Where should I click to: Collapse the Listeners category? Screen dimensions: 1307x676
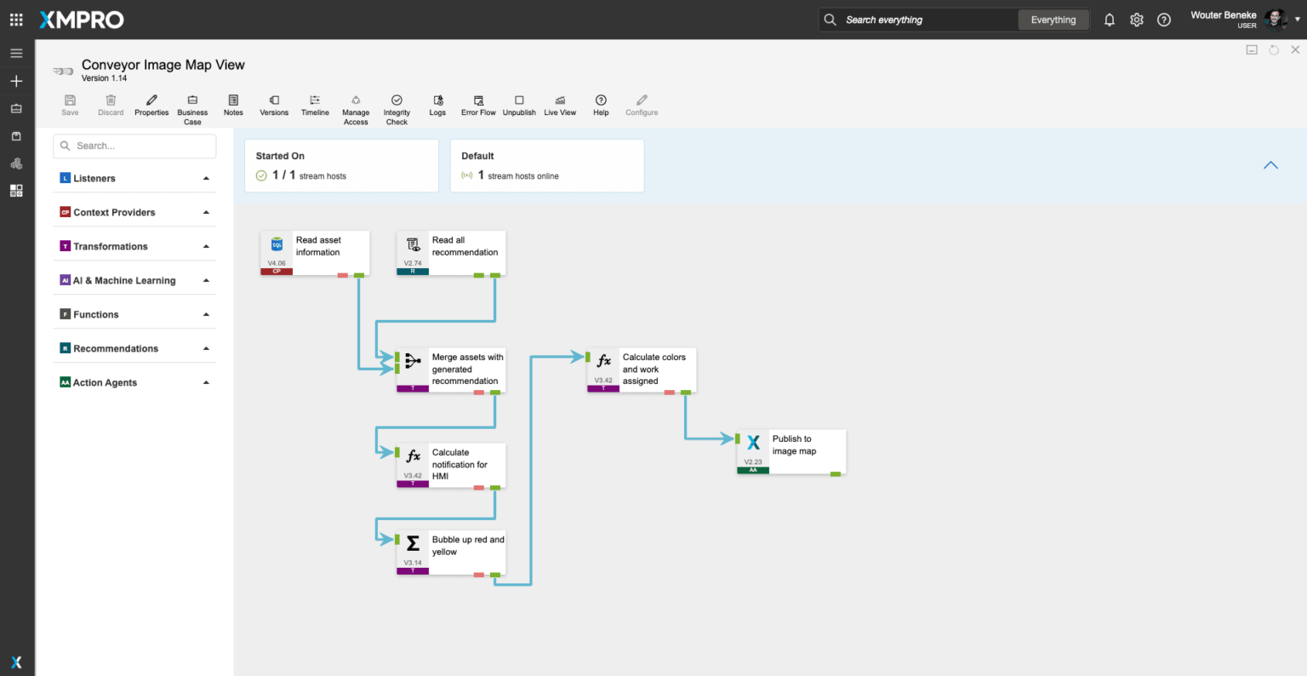(x=206, y=179)
